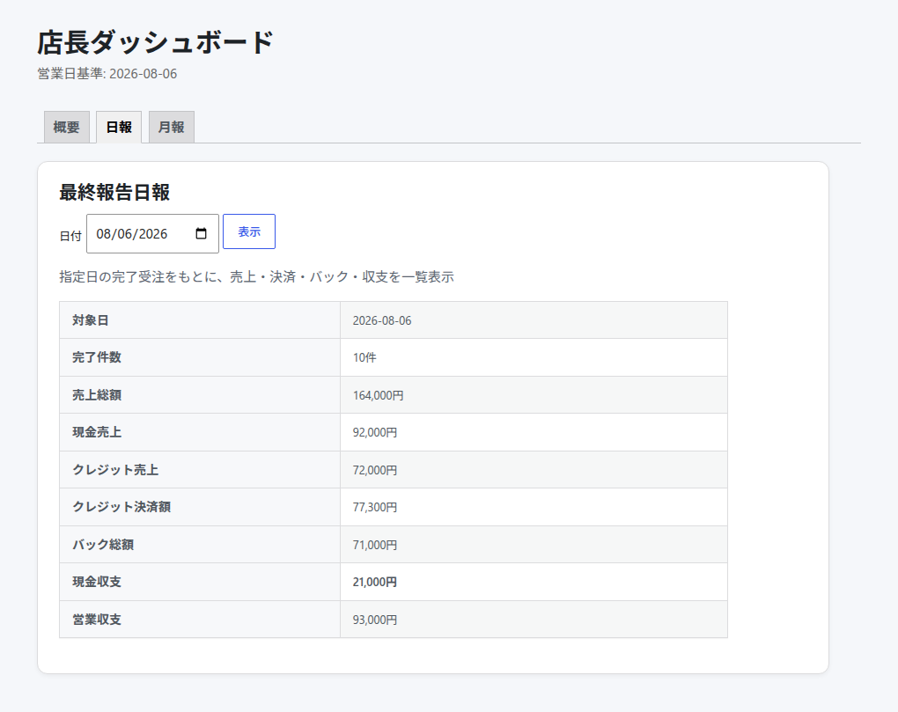The width and height of the screenshot is (898, 712).
Task: Select the 71,000円 value cell
Action: 534,544
